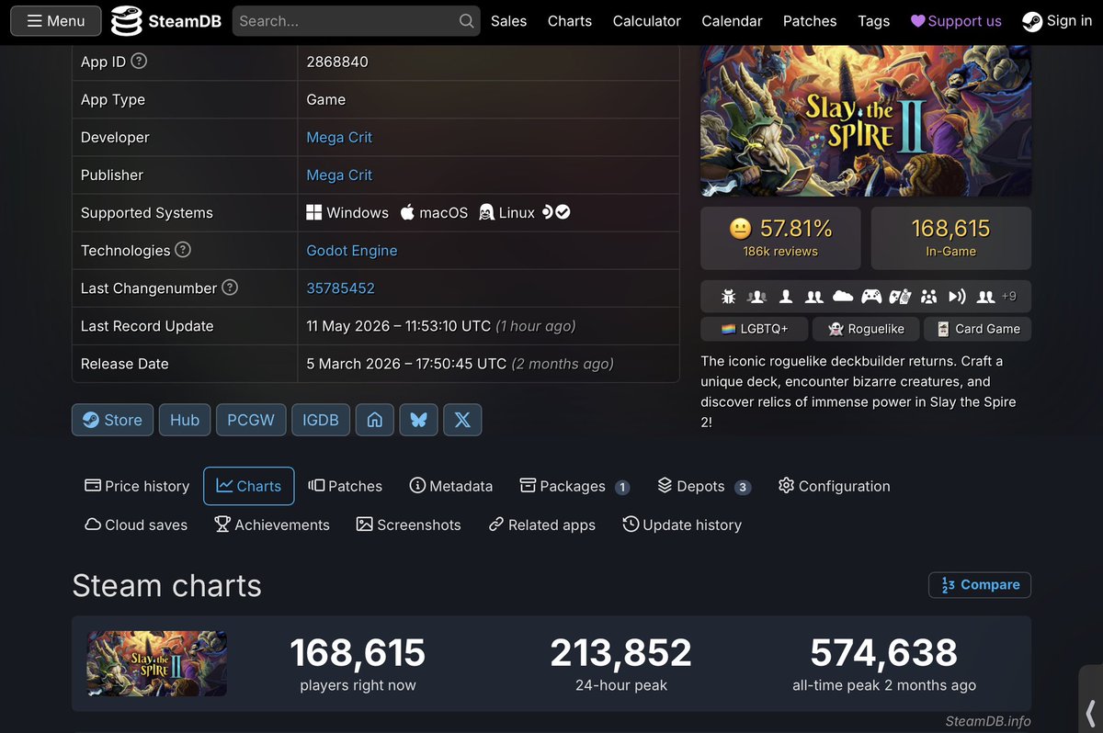Switch to the Metadata tab
The image size is (1103, 733).
451,486
